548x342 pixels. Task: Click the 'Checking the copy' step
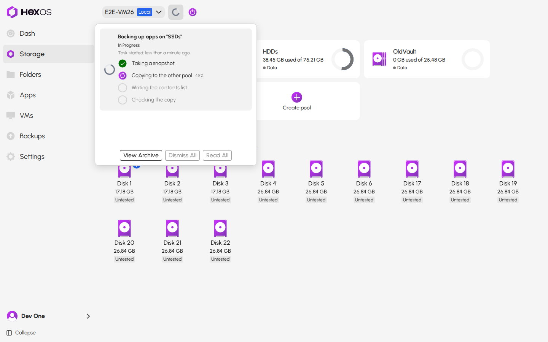click(x=154, y=100)
